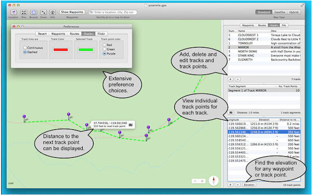Switch map type to Satellite
312x195 pixels.
click(x=279, y=12)
